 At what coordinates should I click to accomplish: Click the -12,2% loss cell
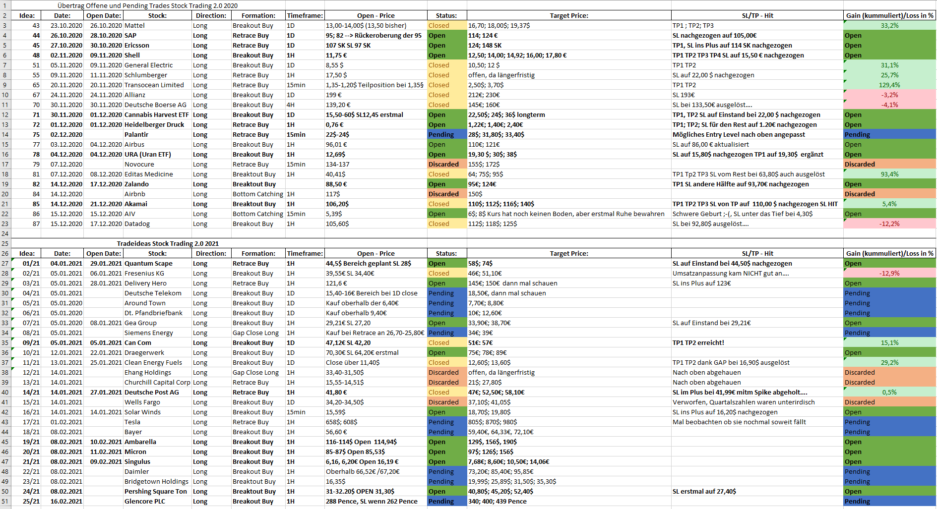point(889,224)
